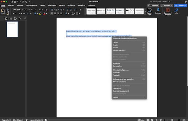Switch to the Layout ribbon tab
The width and height of the screenshot is (188, 121).
click(43, 6)
